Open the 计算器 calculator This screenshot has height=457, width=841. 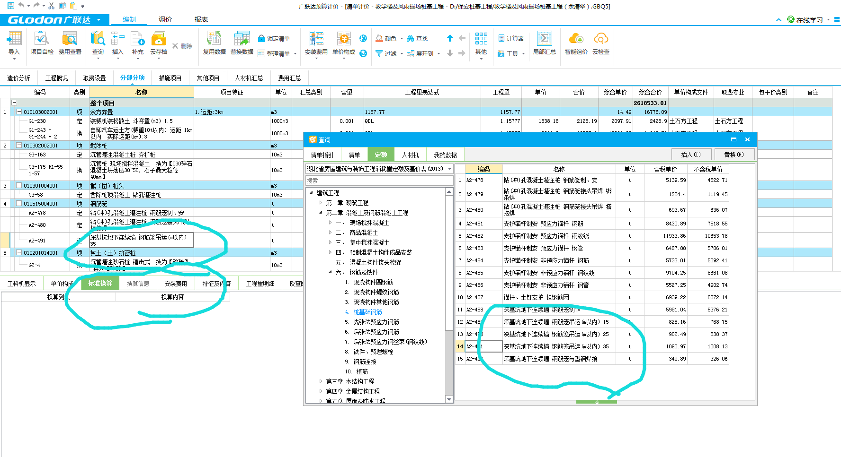(x=511, y=39)
